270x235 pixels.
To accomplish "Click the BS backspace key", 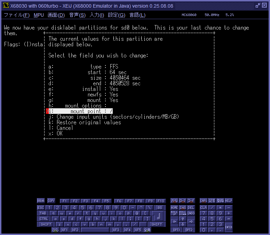I will [160, 207].
